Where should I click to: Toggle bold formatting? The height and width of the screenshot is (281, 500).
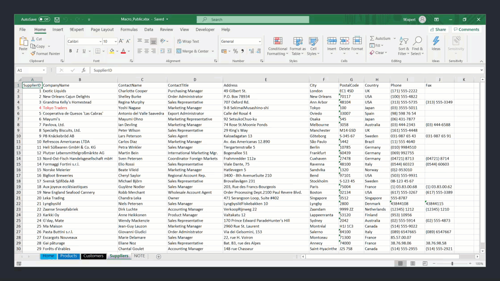point(71,51)
